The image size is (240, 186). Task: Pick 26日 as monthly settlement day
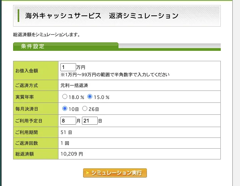[x=85, y=109]
